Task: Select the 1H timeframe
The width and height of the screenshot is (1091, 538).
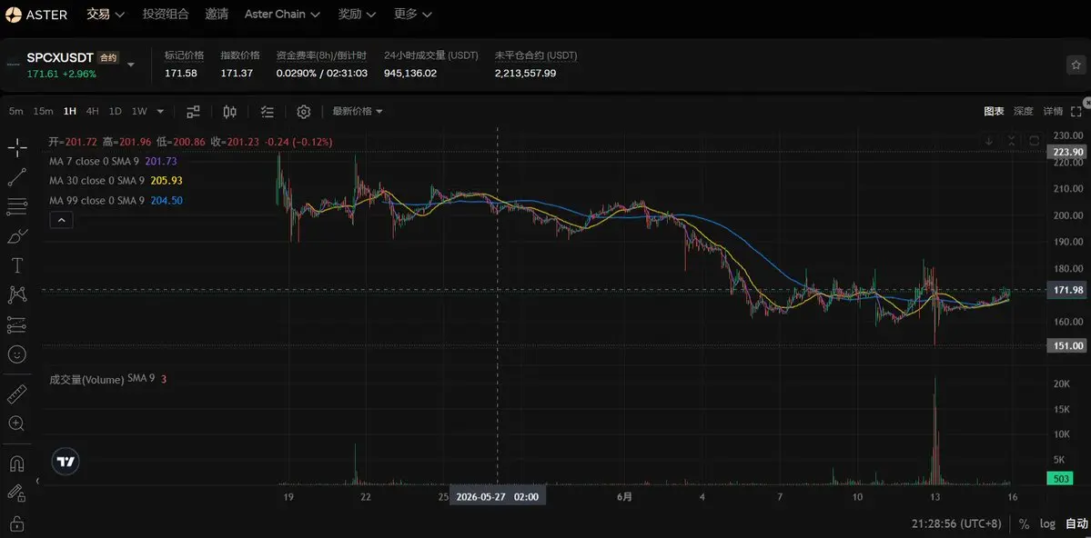Action: coord(69,111)
